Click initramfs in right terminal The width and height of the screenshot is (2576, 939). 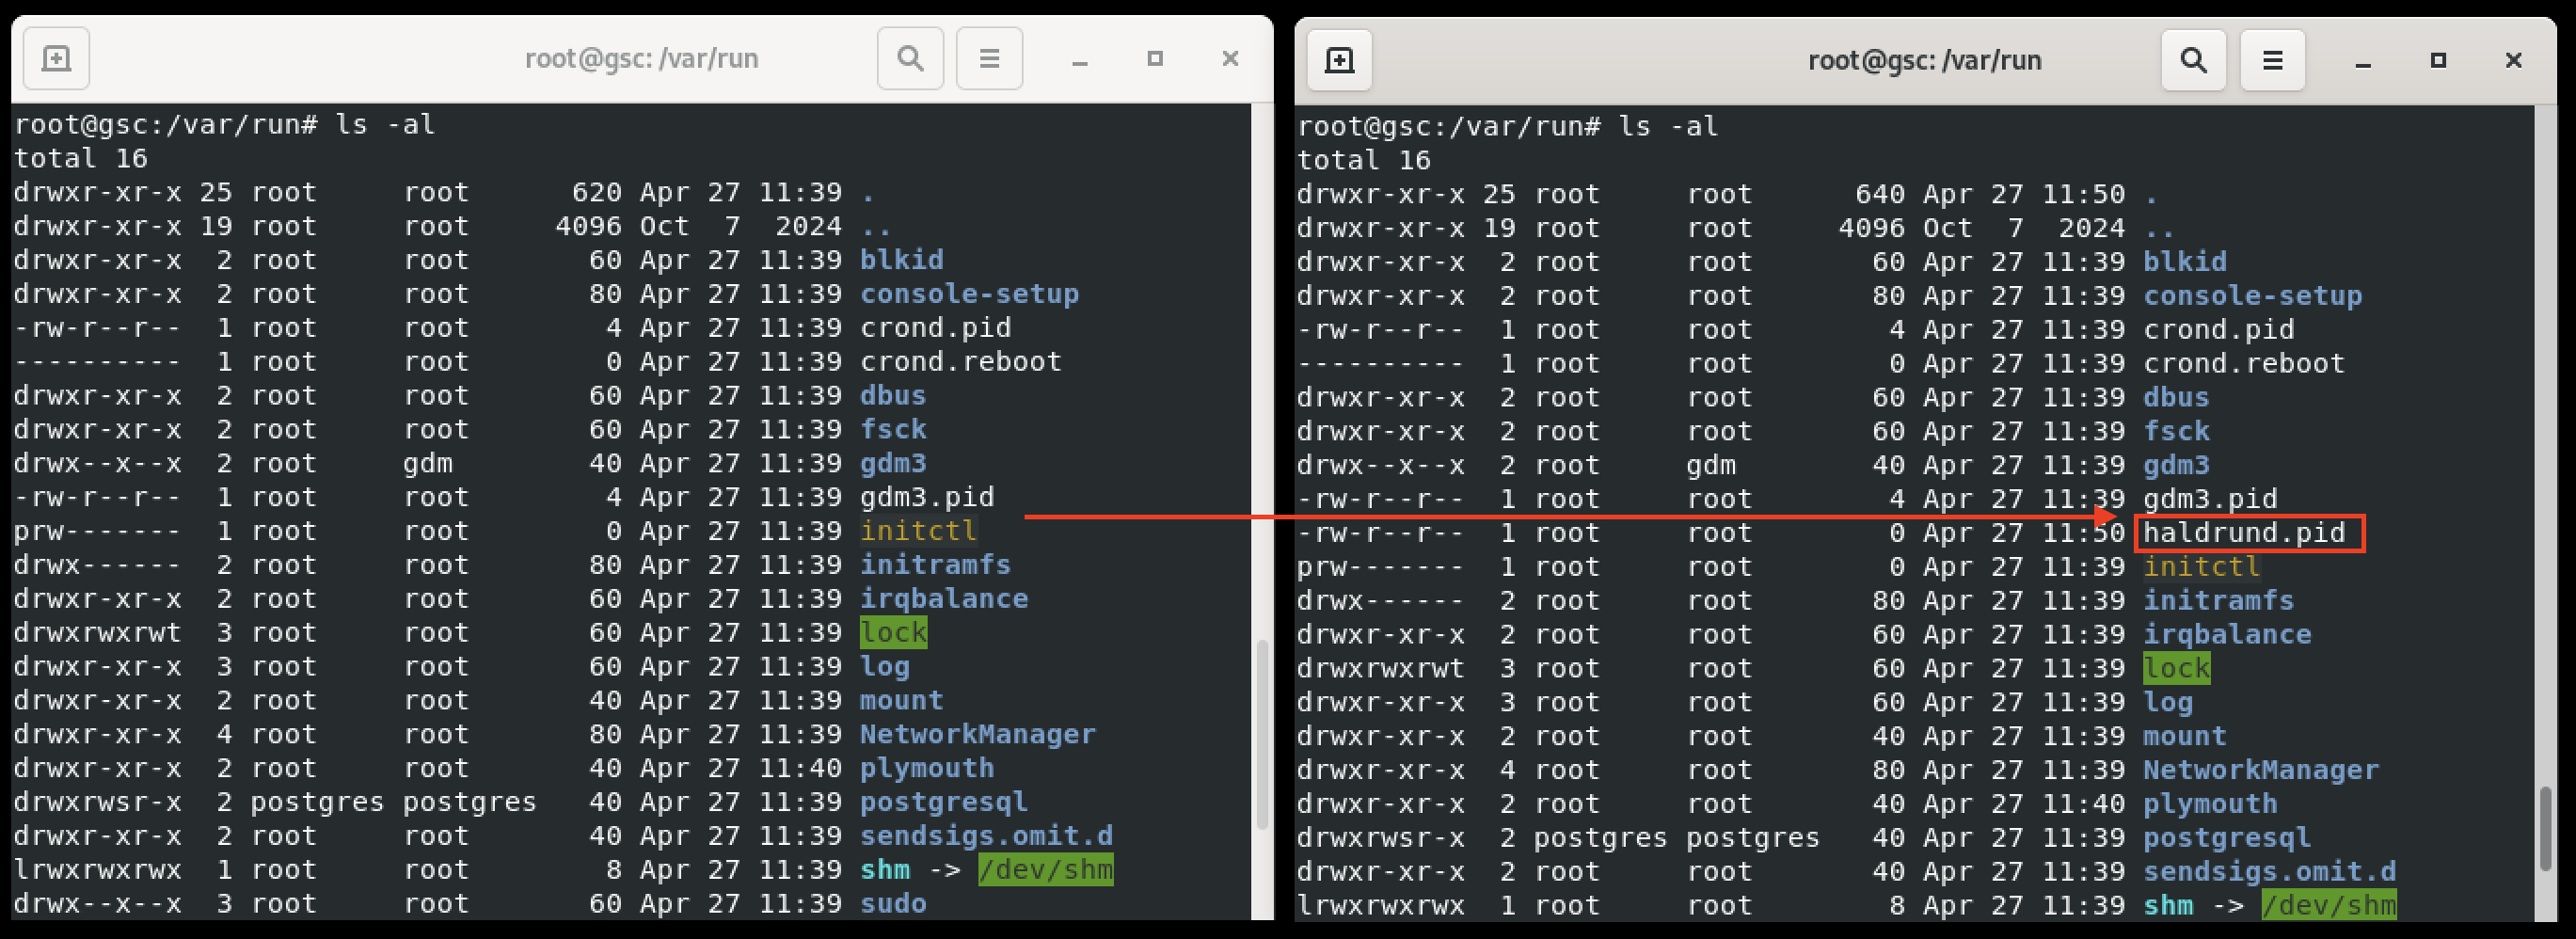tap(2218, 601)
